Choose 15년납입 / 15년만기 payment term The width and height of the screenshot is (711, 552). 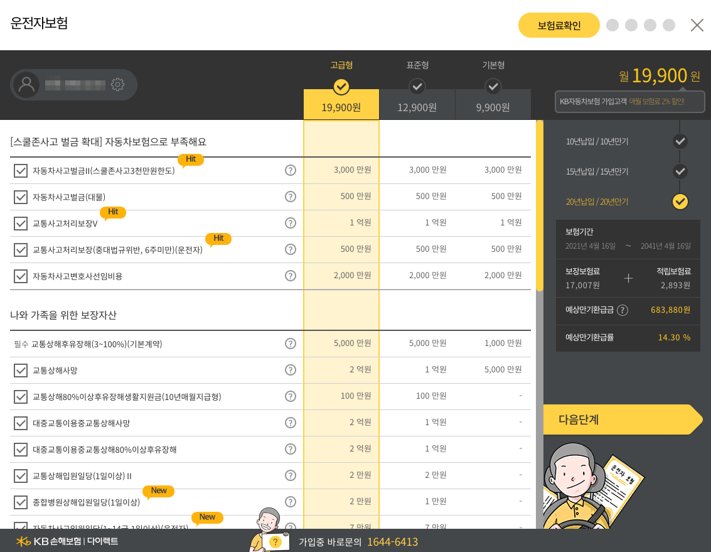pyautogui.click(x=680, y=171)
